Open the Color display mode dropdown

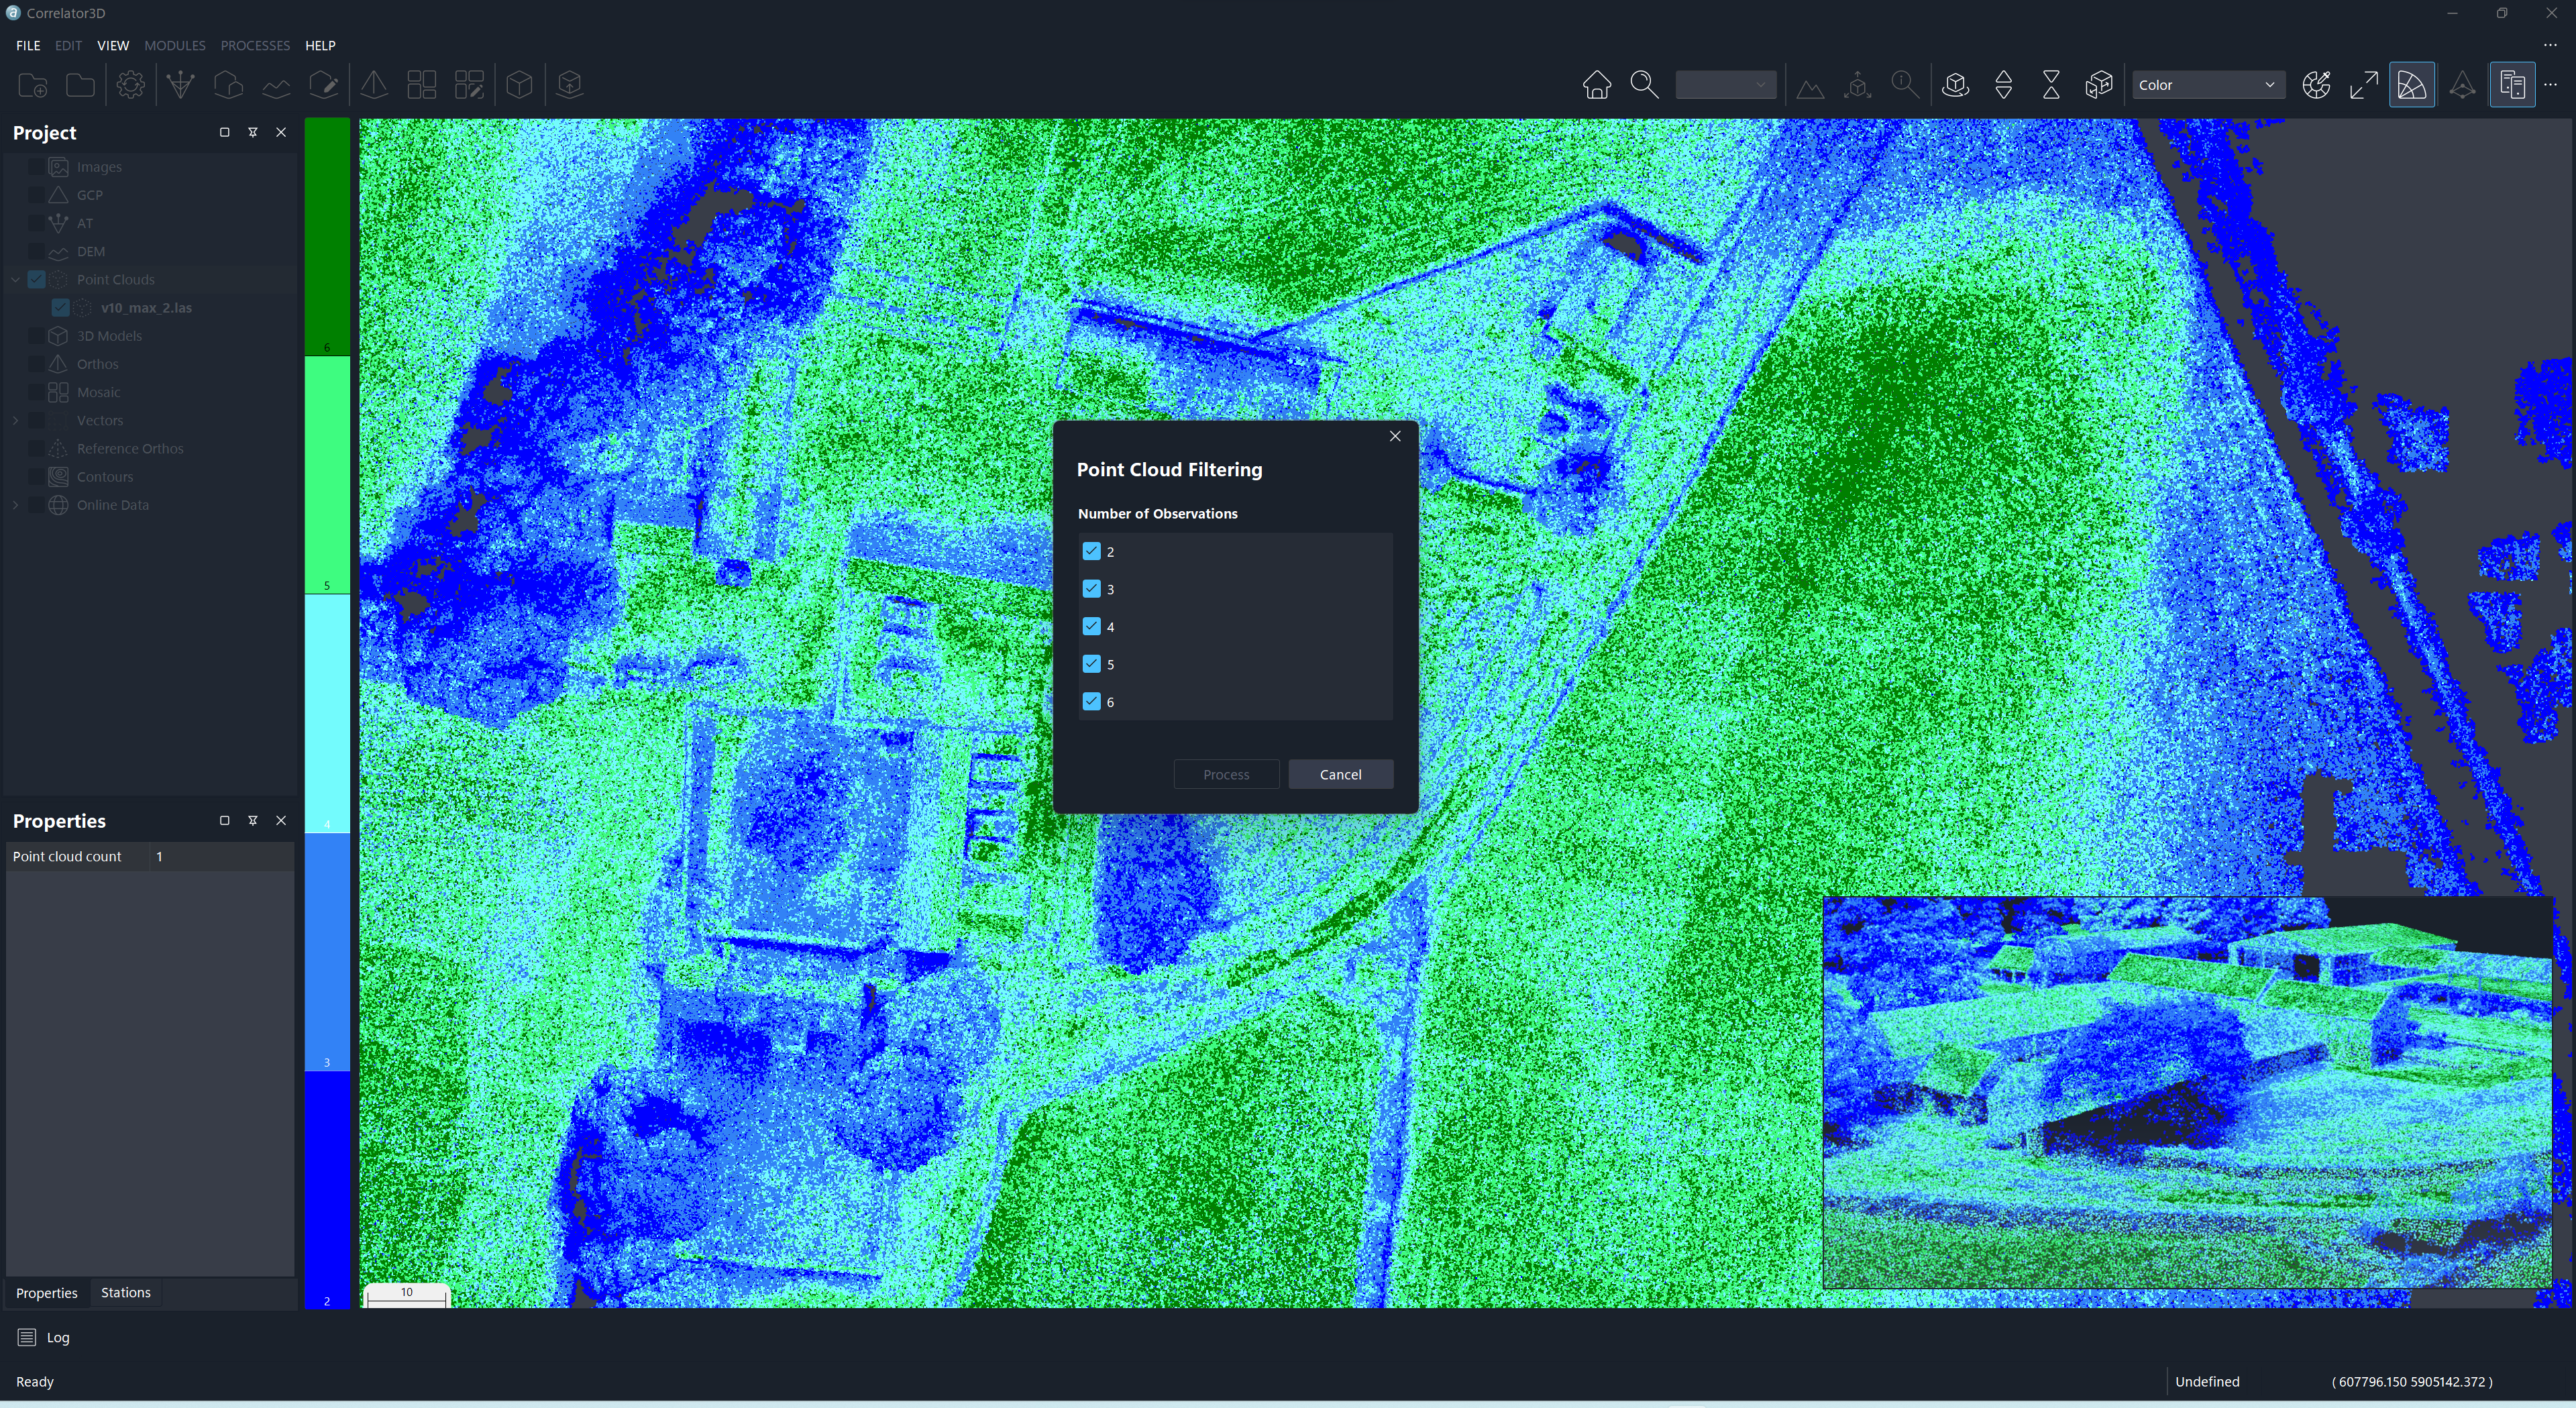[x=2207, y=84]
